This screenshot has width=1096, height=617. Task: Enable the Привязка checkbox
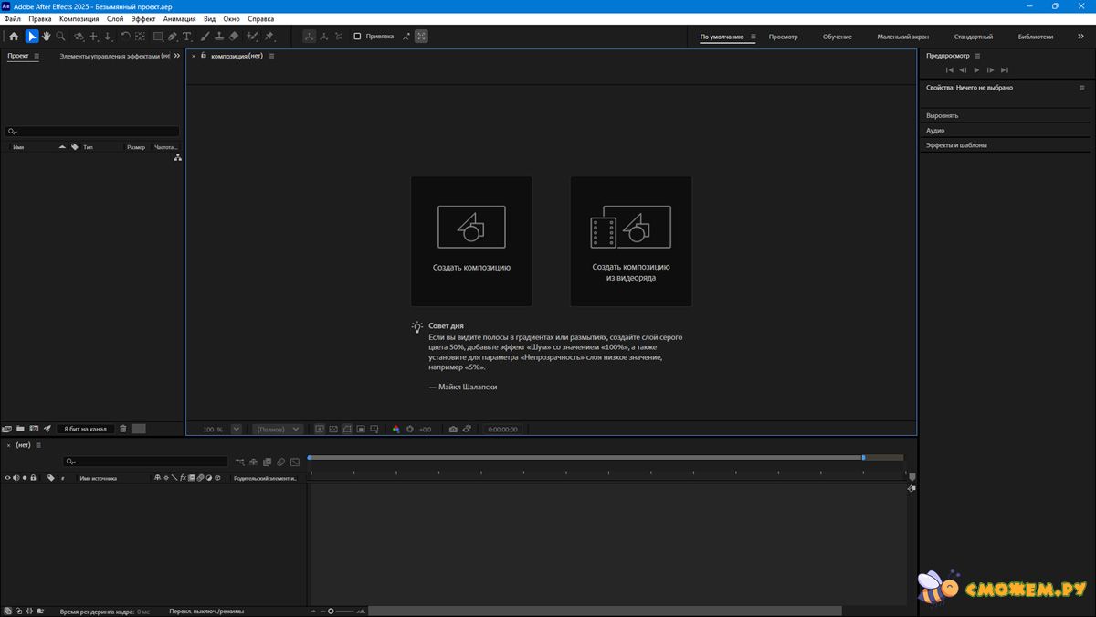point(357,37)
